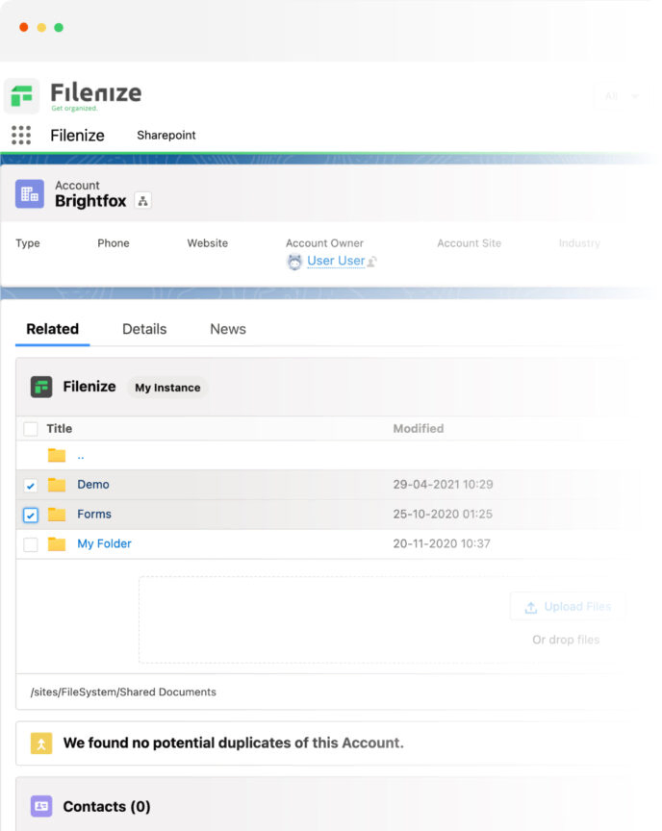Image resolution: width=662 pixels, height=831 pixels.
Task: Click the Type field label
Action: tap(28, 243)
